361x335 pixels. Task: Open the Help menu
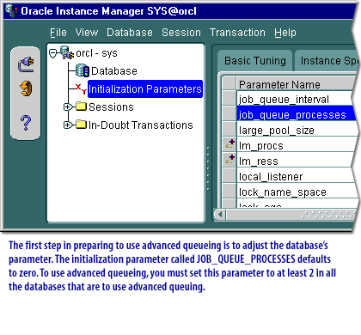(x=285, y=33)
